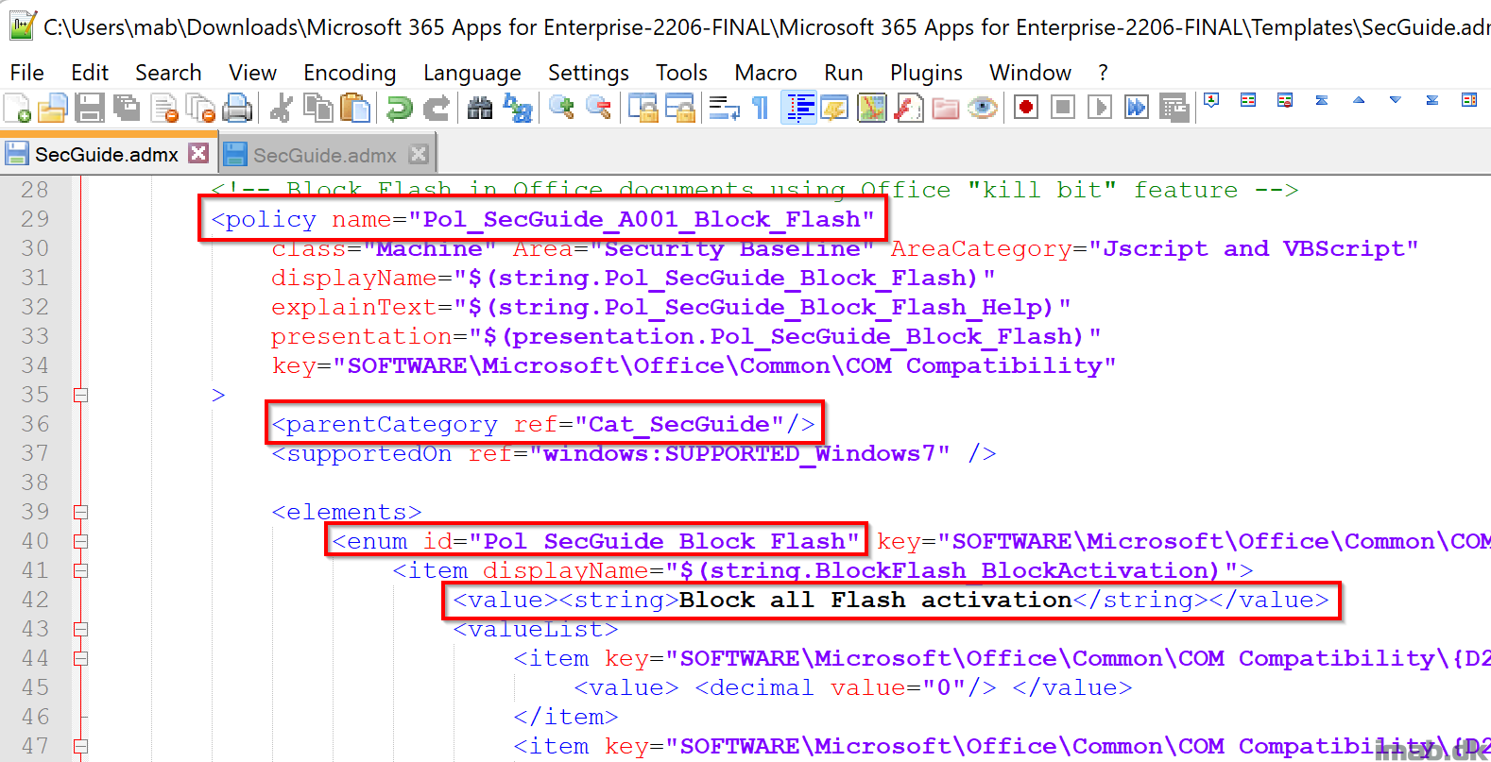Toggle the Compare navigation bar icon
Image resolution: width=1491 pixels, height=762 pixels.
tap(1469, 100)
